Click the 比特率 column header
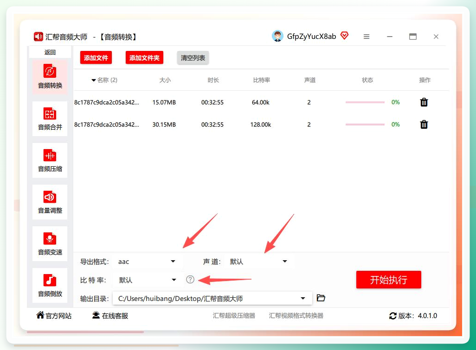The height and width of the screenshot is (350, 476). click(261, 80)
